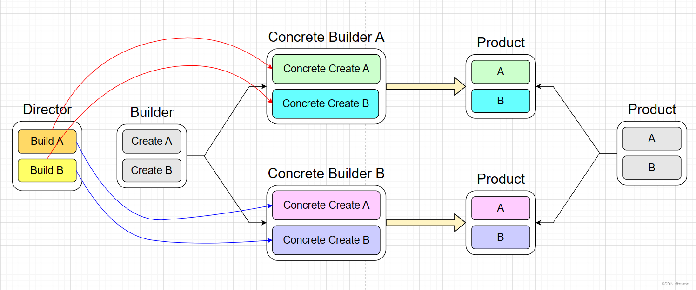Select the orange Build A box
This screenshot has width=696, height=290.
(47, 141)
